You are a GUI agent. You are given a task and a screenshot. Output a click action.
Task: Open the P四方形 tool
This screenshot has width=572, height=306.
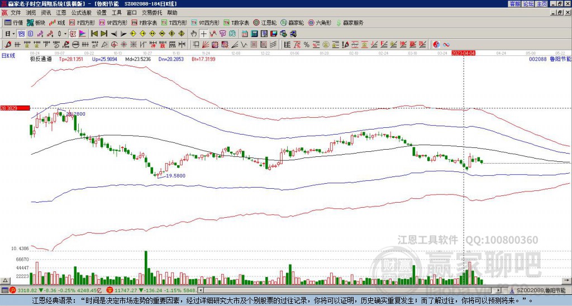tap(83, 22)
